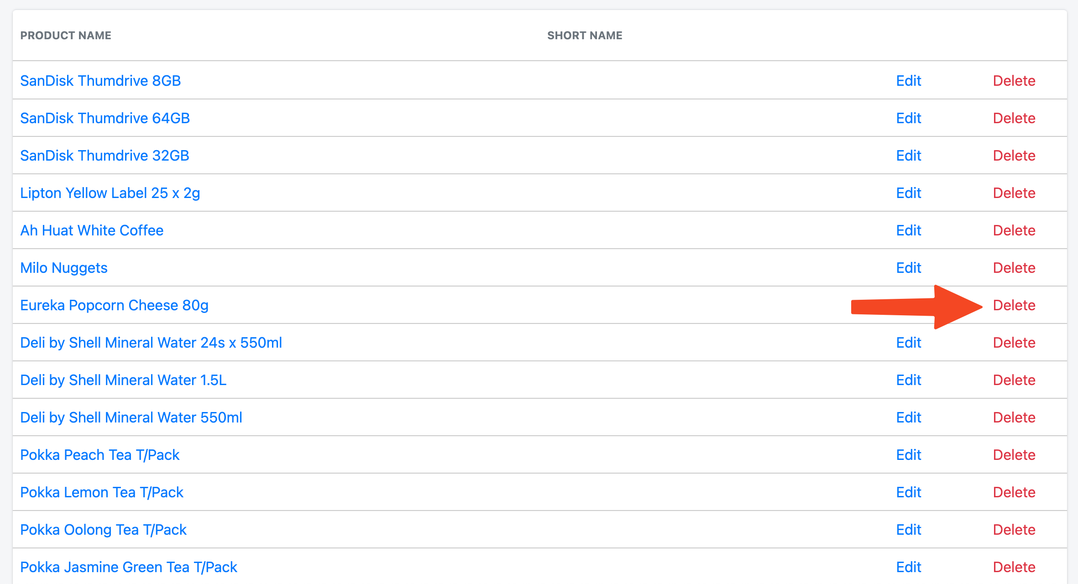Delete Ah Huat White Coffee
This screenshot has height=584, width=1078.
1014,230
